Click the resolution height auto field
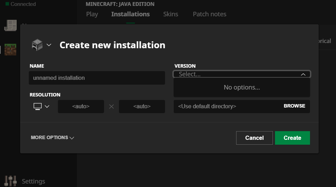The height and width of the screenshot is (187, 336). (142, 107)
